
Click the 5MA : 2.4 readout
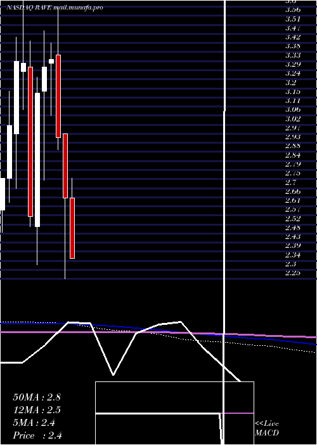click(x=34, y=423)
